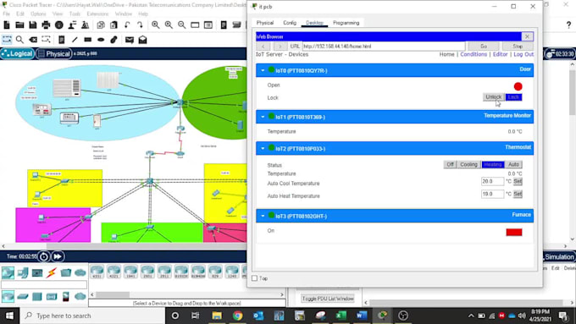Click the Auto Heat Temperature value field
This screenshot has height=324, width=576.
(x=493, y=194)
